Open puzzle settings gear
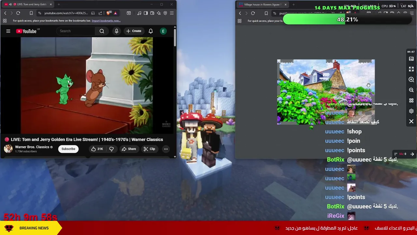Image resolution: width=417 pixels, height=235 pixels. tap(411, 111)
